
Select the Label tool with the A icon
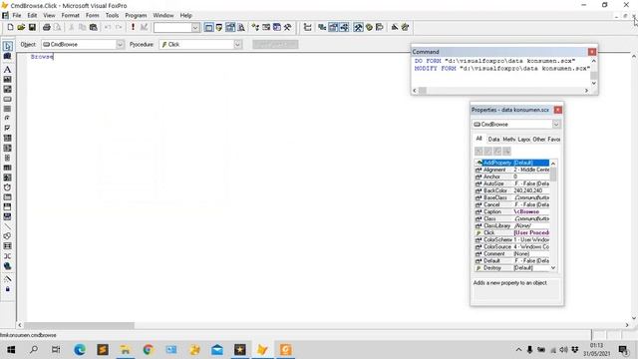coord(7,70)
